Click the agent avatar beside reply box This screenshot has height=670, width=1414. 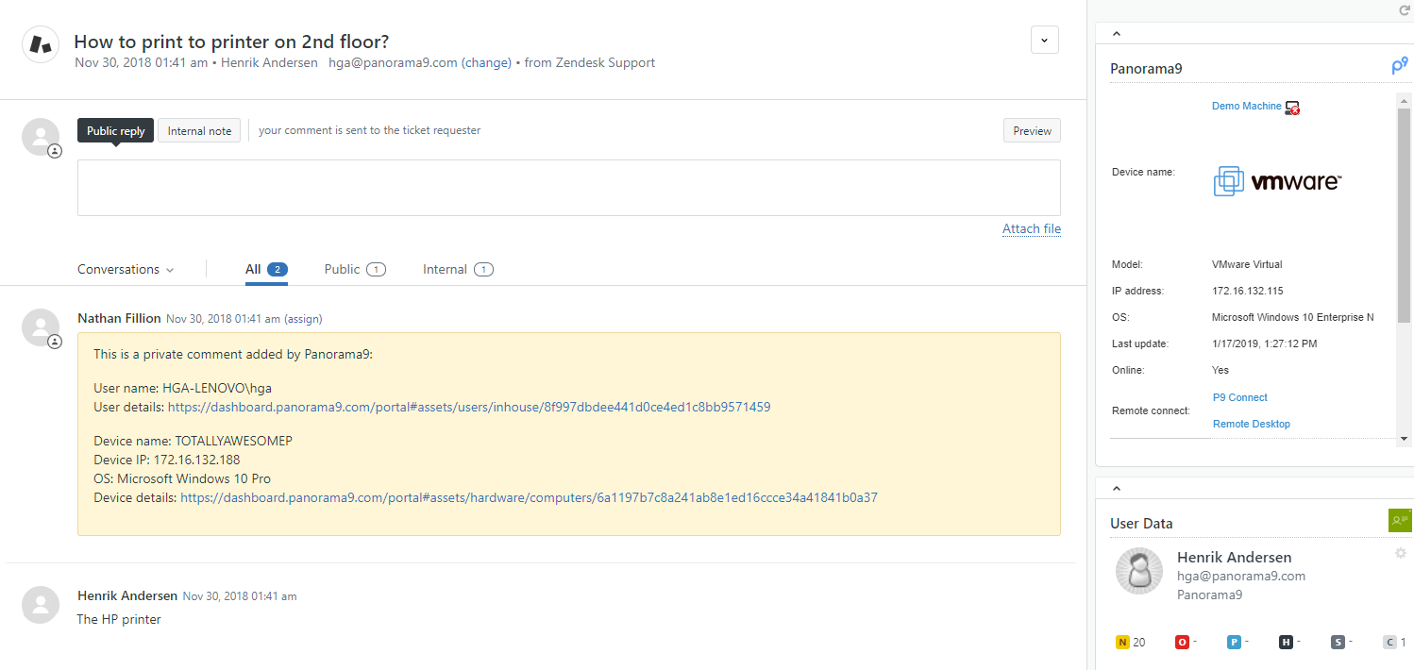(41, 137)
